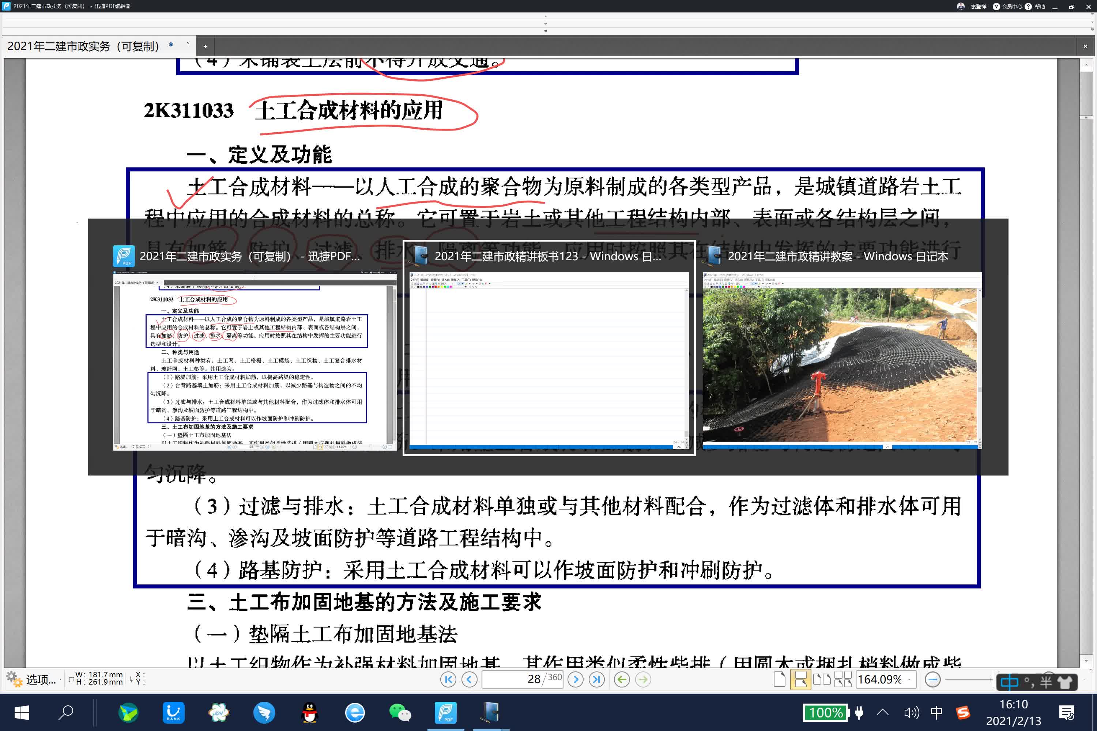The height and width of the screenshot is (731, 1097).
Task: Toggle 半 half-width on IME bar
Action: point(1046,682)
